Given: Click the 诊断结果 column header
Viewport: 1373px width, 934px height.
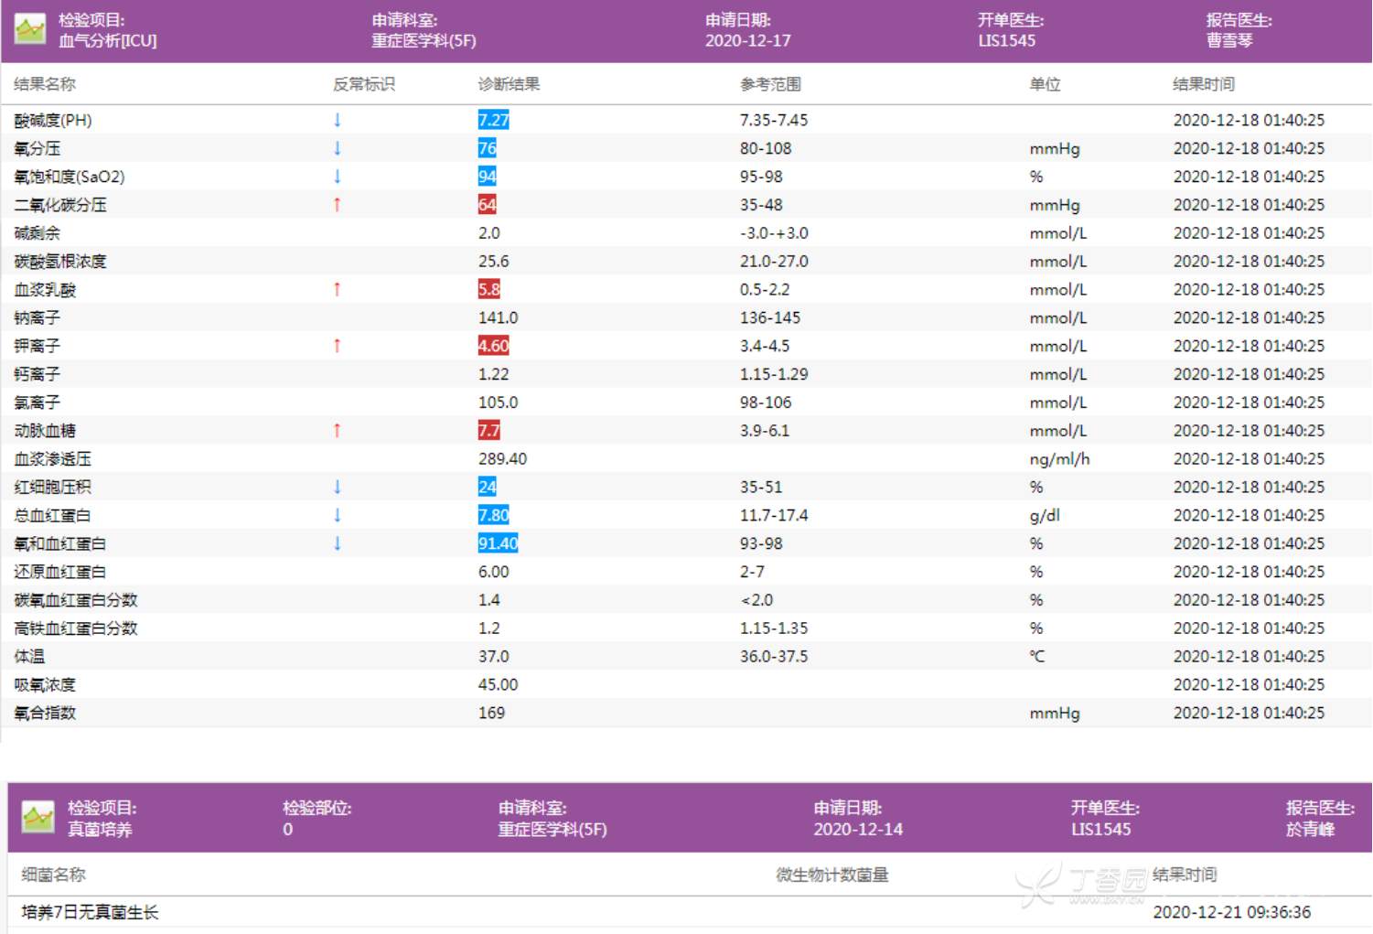Looking at the screenshot, I should pos(509,84).
